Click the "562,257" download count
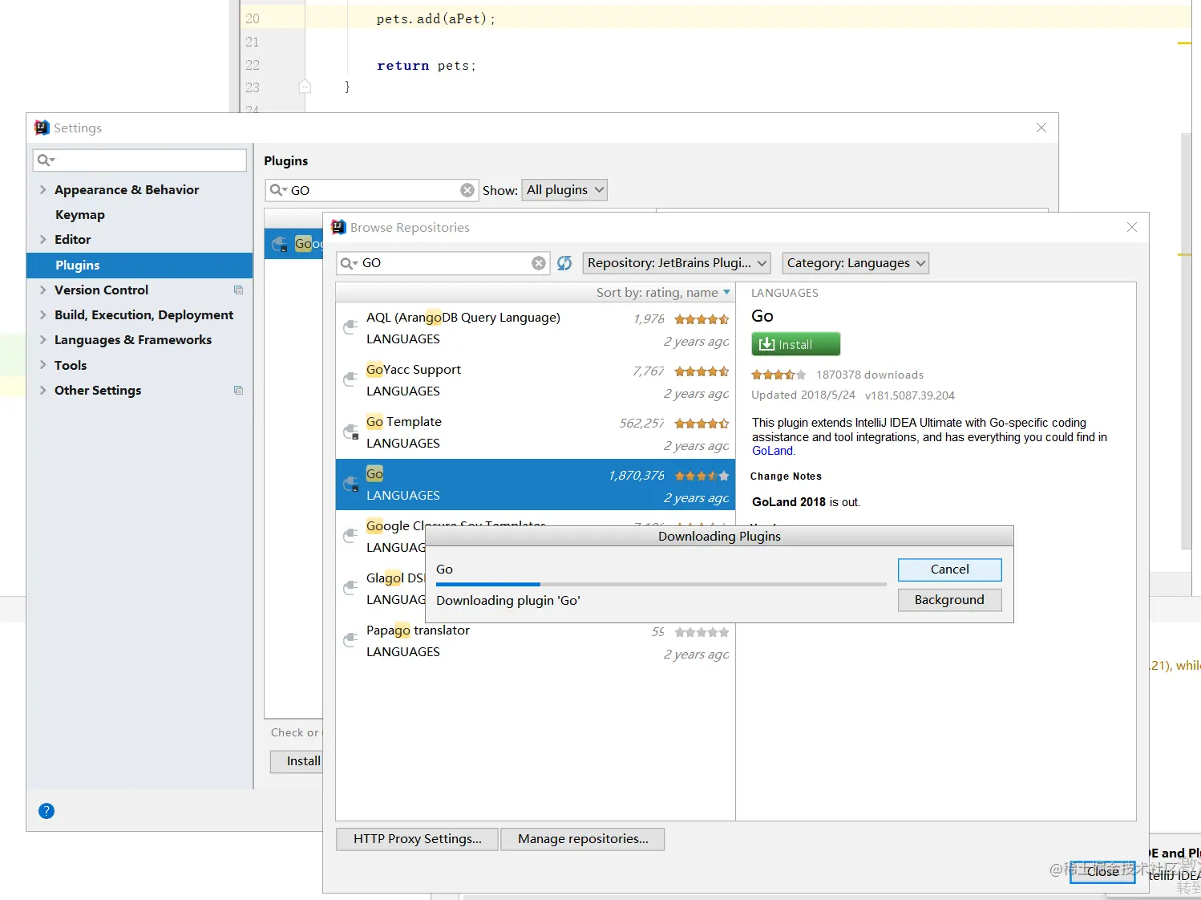The image size is (1201, 900). 641,423
